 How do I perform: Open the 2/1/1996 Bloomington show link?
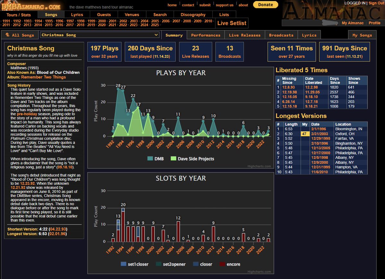(319, 129)
